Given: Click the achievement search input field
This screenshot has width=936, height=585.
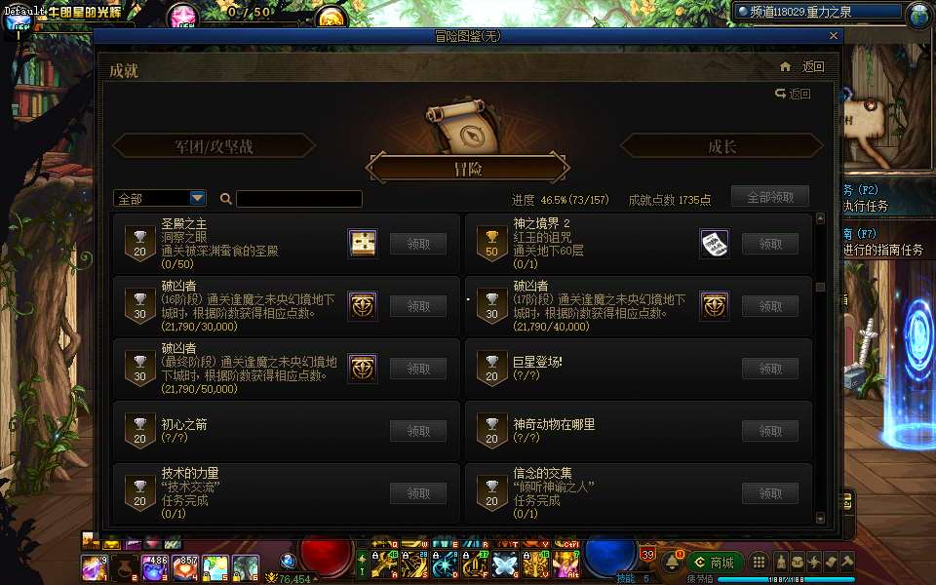Looking at the screenshot, I should tap(299, 199).
